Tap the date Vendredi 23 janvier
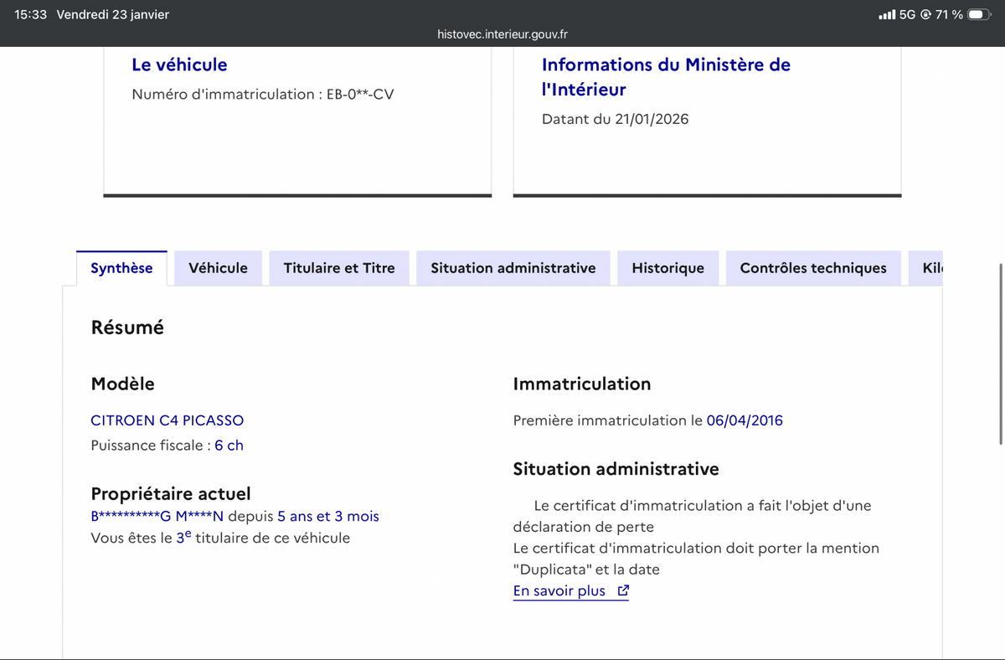This screenshot has width=1005, height=660. pos(112,13)
